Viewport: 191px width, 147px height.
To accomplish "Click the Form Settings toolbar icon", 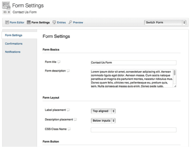I will coord(29,23).
